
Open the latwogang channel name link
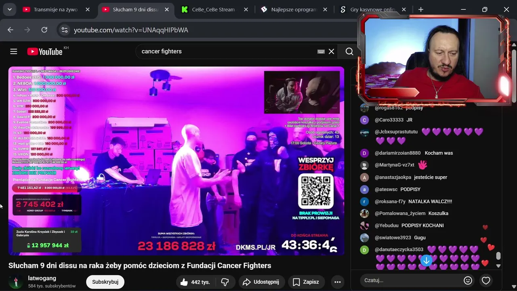42,278
